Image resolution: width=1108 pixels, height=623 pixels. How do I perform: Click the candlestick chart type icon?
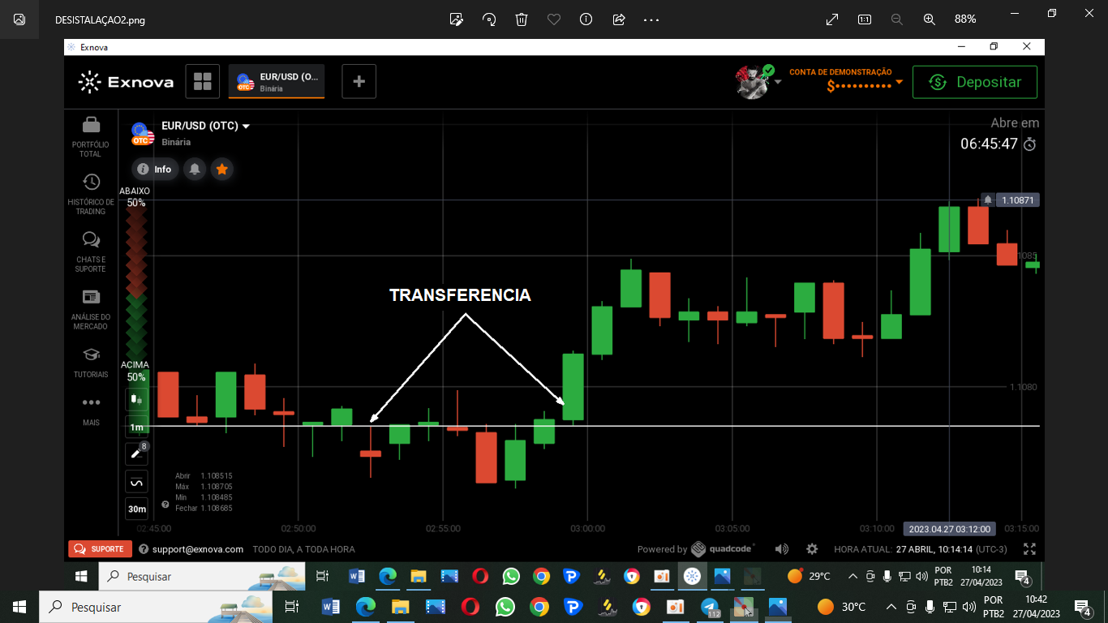(136, 399)
